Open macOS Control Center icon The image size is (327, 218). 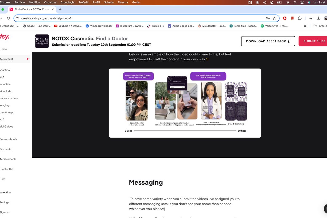302,2
